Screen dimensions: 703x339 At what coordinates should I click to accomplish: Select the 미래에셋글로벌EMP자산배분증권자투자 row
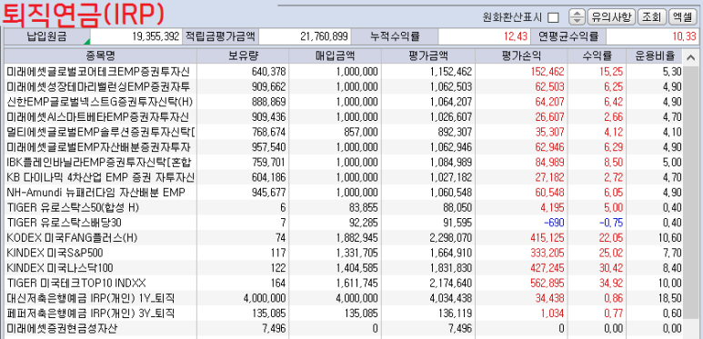coord(343,147)
